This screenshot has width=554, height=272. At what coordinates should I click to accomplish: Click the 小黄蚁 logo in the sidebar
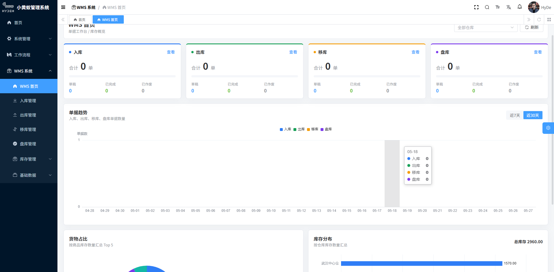[8, 7]
